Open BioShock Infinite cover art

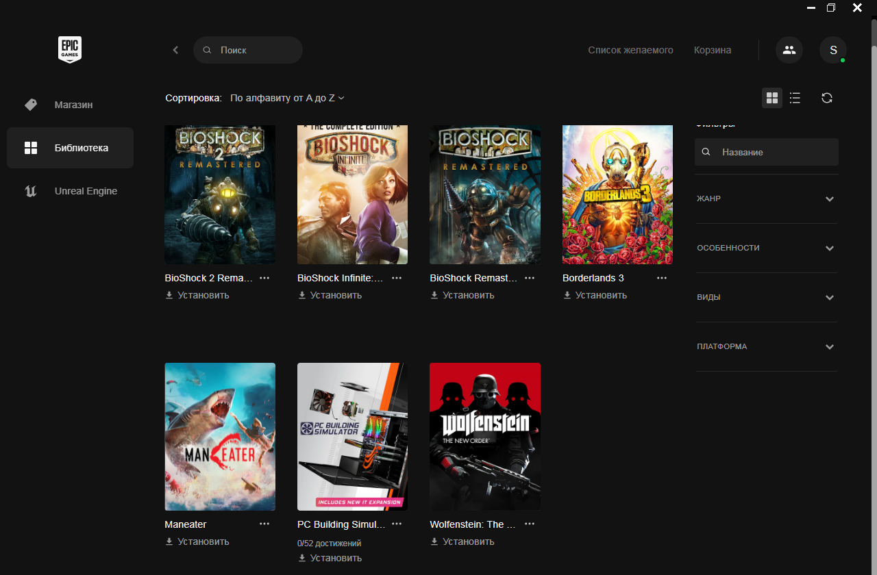[x=352, y=194]
